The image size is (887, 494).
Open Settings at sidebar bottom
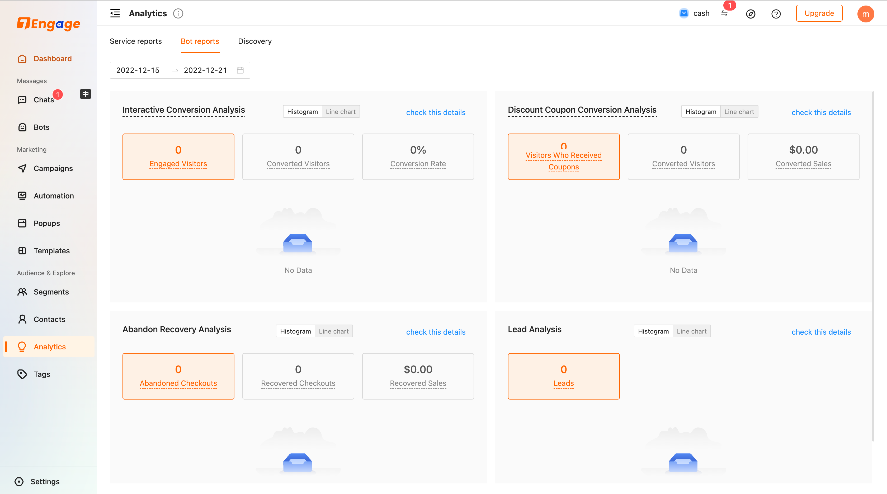pyautogui.click(x=37, y=482)
